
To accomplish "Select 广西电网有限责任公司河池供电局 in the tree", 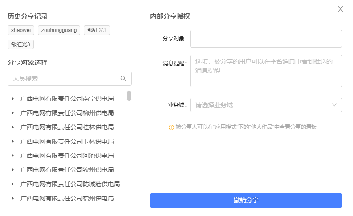I will point(67,156).
